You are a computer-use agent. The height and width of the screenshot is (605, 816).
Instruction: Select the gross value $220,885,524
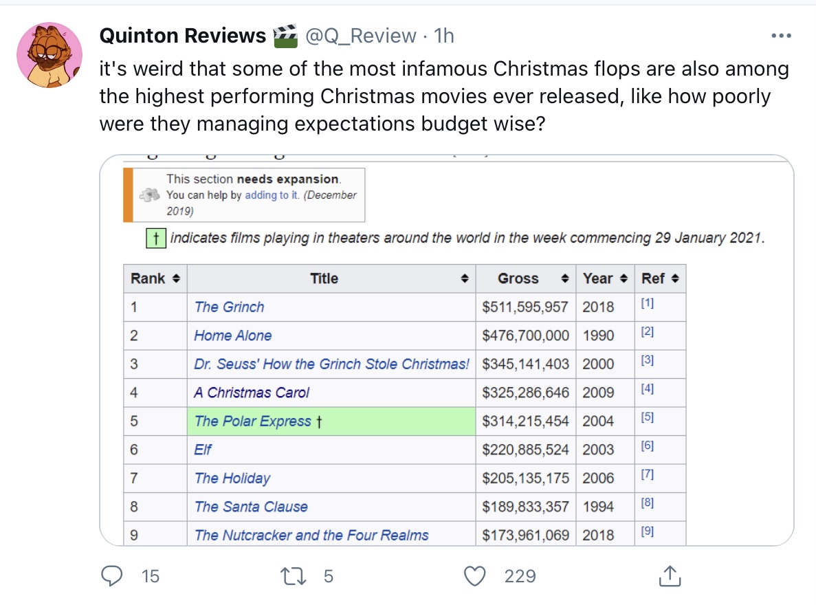526,450
